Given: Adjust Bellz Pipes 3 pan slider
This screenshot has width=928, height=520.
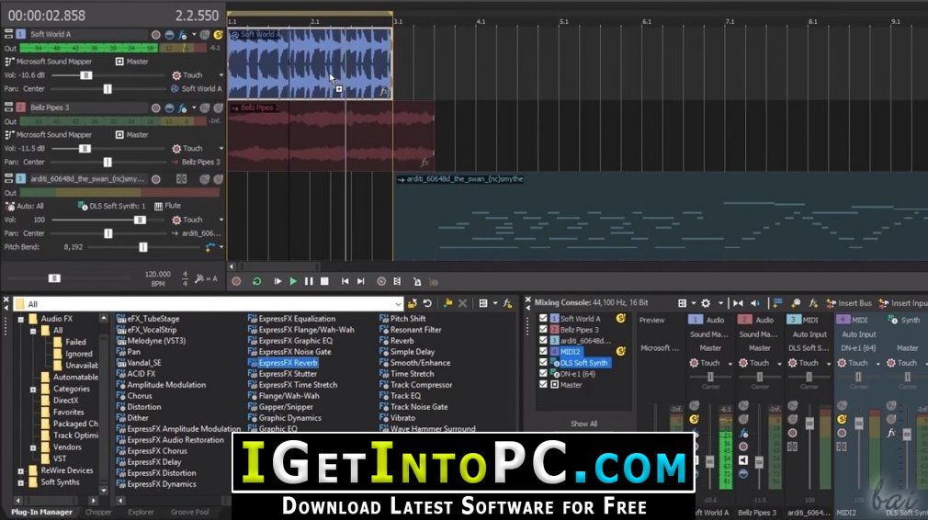Looking at the screenshot, I should click(108, 162).
